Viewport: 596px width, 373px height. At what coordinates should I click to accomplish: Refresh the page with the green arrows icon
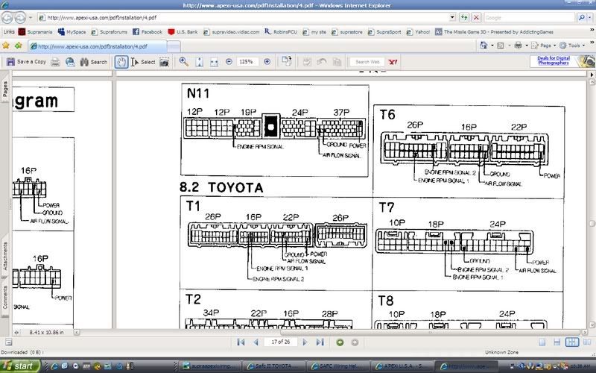463,17
